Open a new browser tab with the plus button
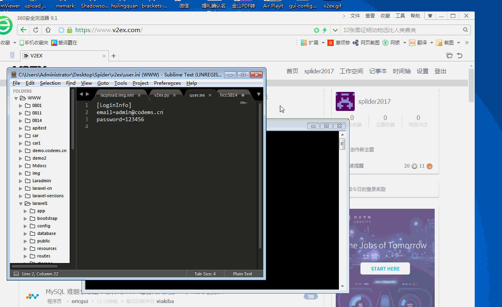 pyautogui.click(x=114, y=56)
